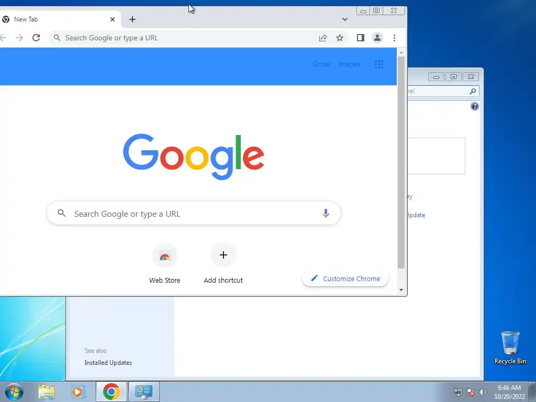The height and width of the screenshot is (402, 536).
Task: Open Windows Explorer from taskbar
Action: pyautogui.click(x=47, y=392)
